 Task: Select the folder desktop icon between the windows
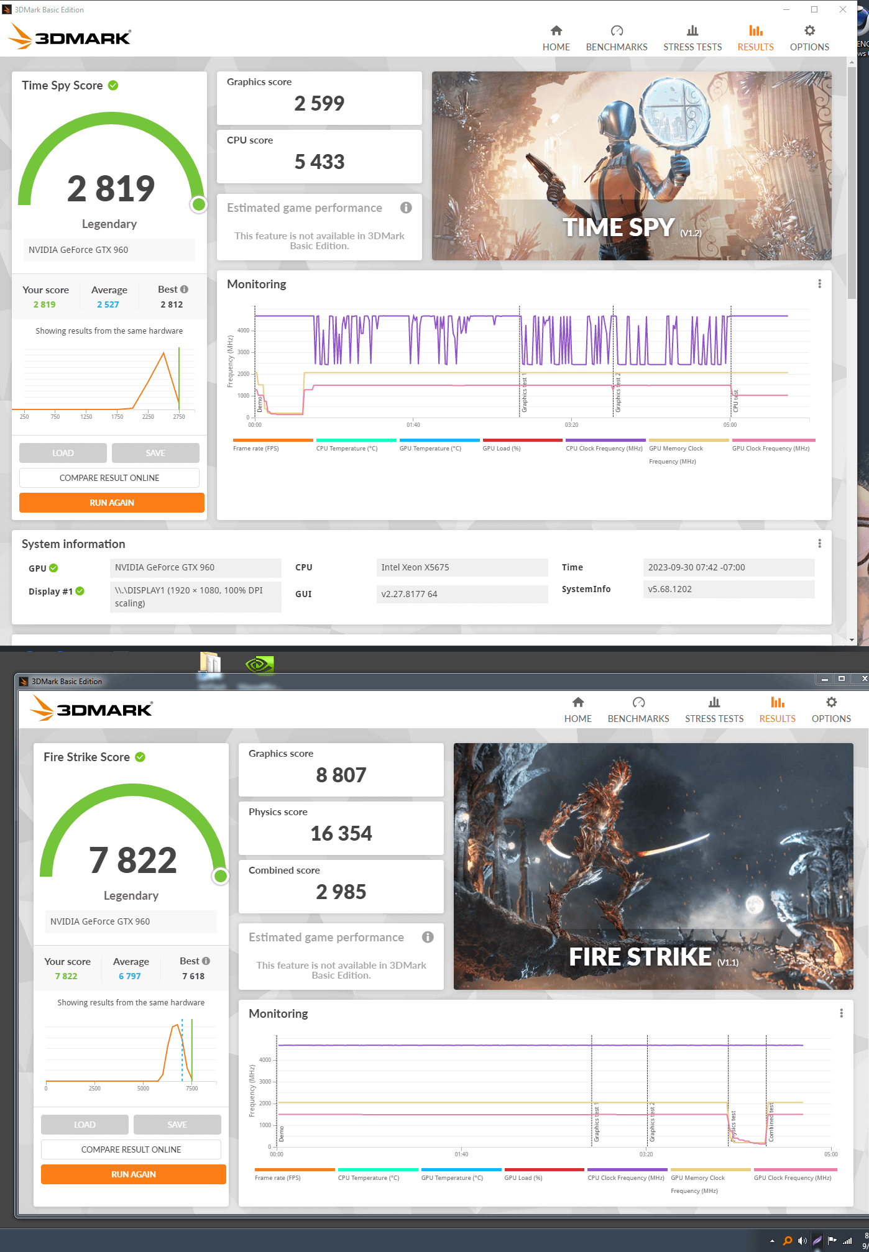210,662
